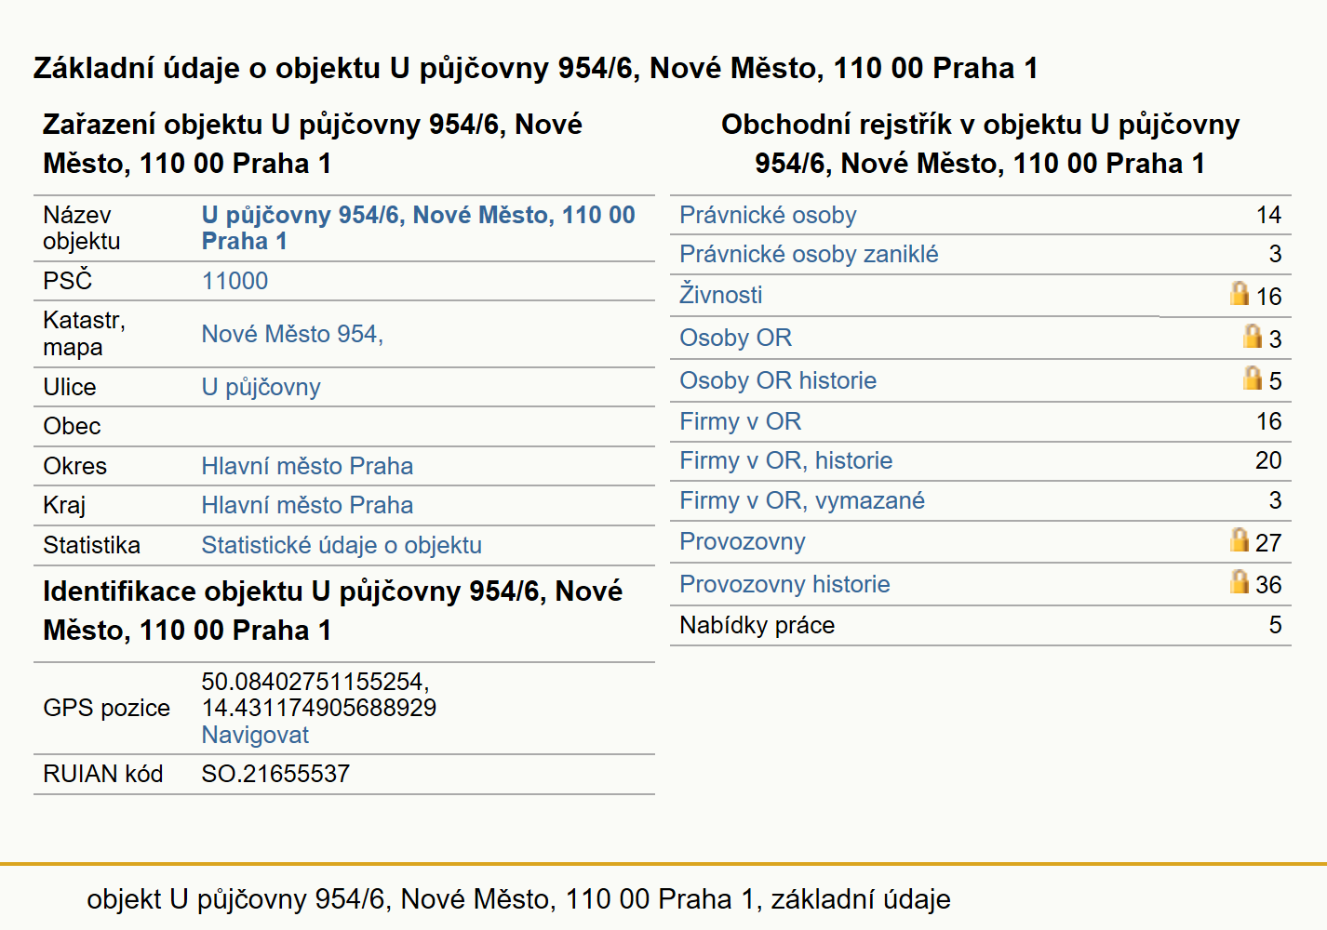Open the Provozovny link

pos(742,541)
